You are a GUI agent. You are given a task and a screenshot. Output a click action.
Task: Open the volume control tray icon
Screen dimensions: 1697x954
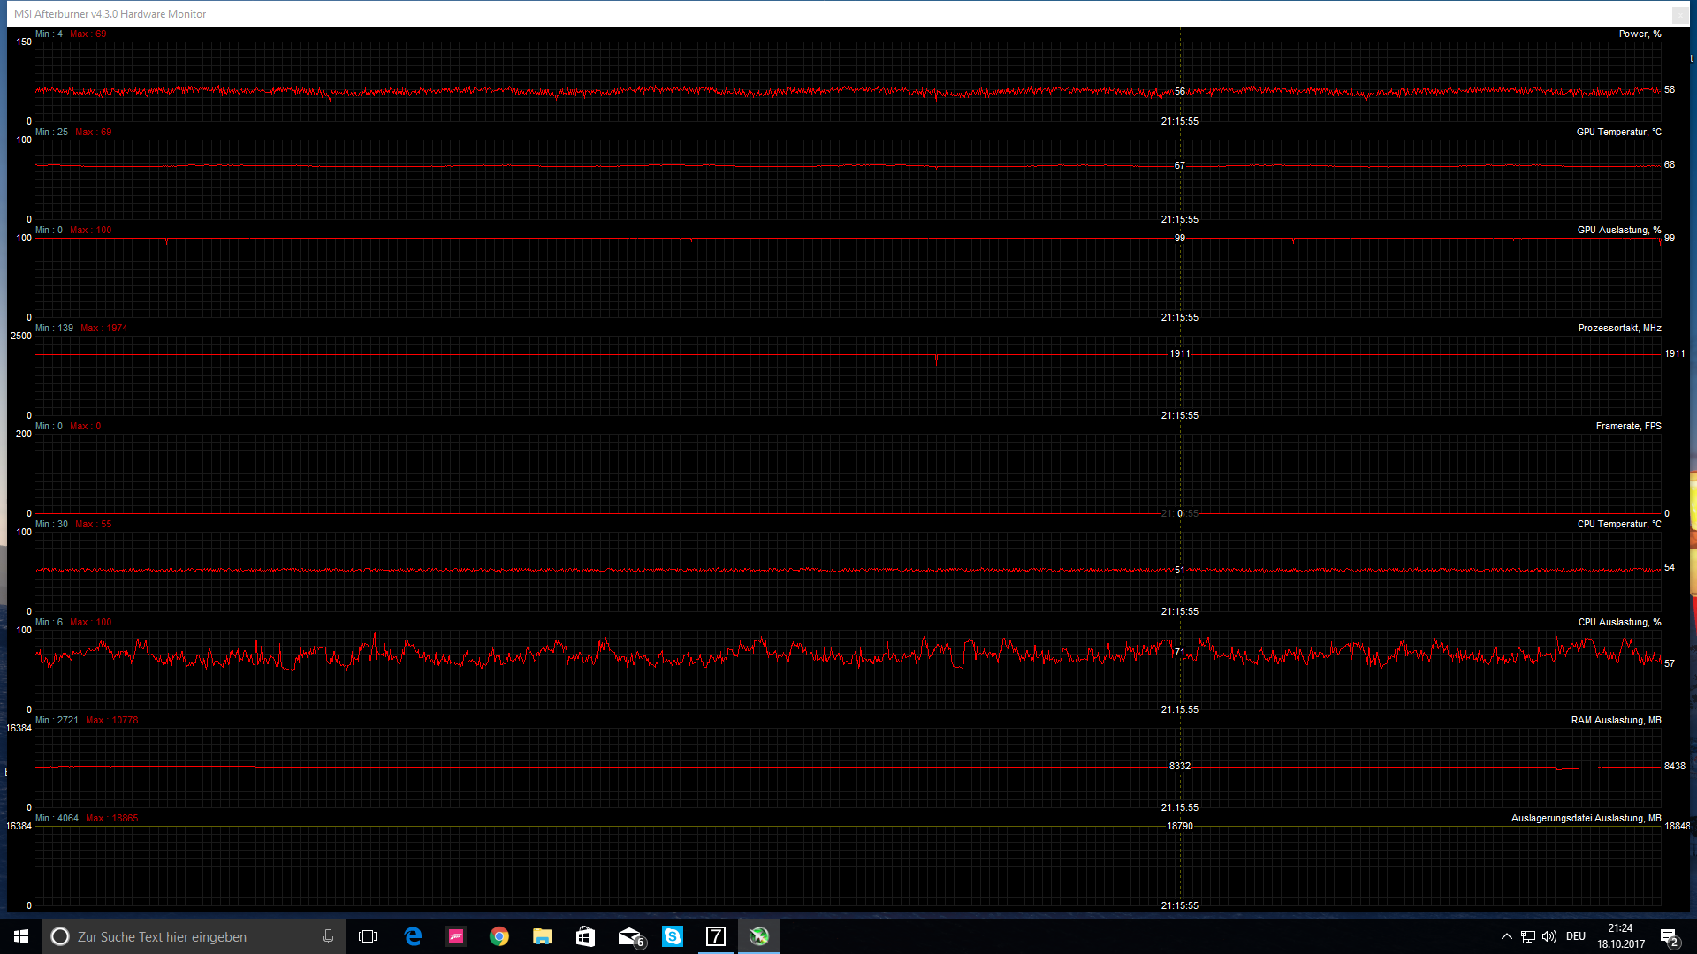pyautogui.click(x=1549, y=936)
